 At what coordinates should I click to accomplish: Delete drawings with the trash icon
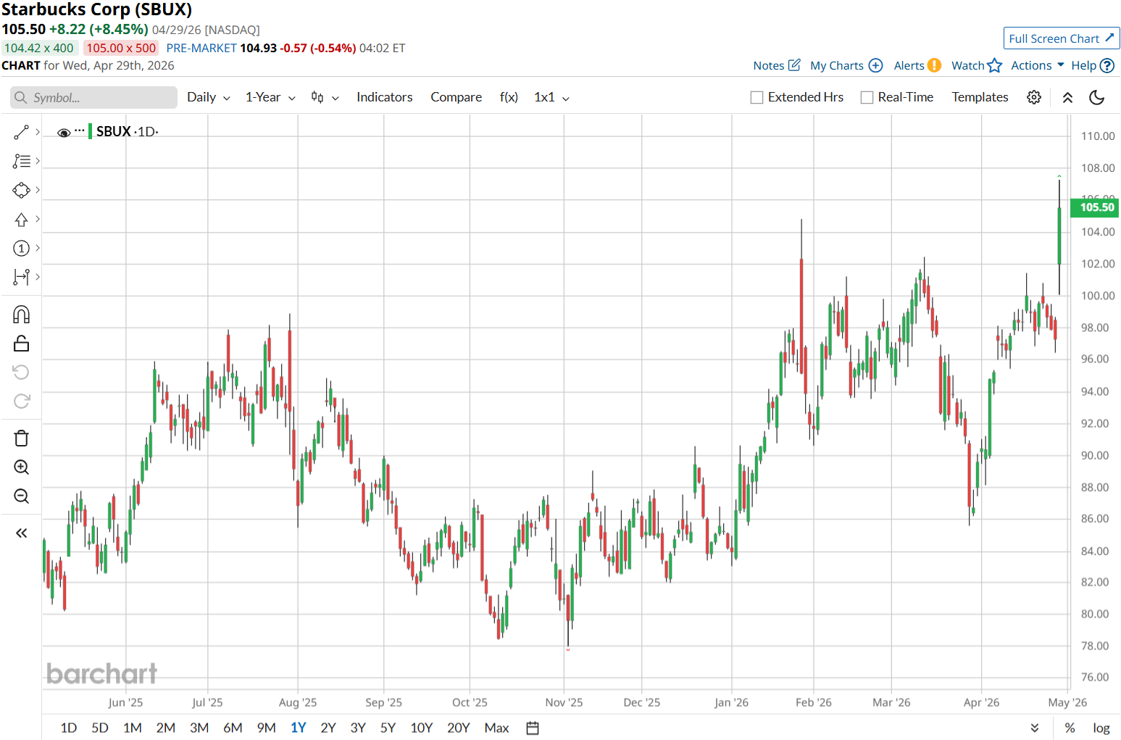click(21, 438)
